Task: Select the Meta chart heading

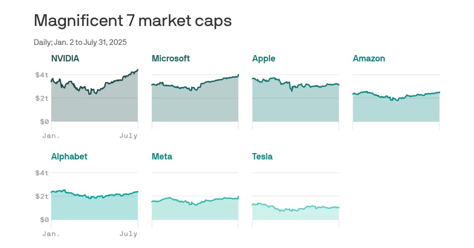Action: pyautogui.click(x=162, y=157)
